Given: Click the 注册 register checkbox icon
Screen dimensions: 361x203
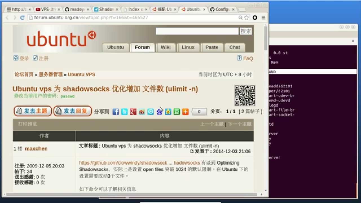Looking at the screenshot, I should 35,58.
